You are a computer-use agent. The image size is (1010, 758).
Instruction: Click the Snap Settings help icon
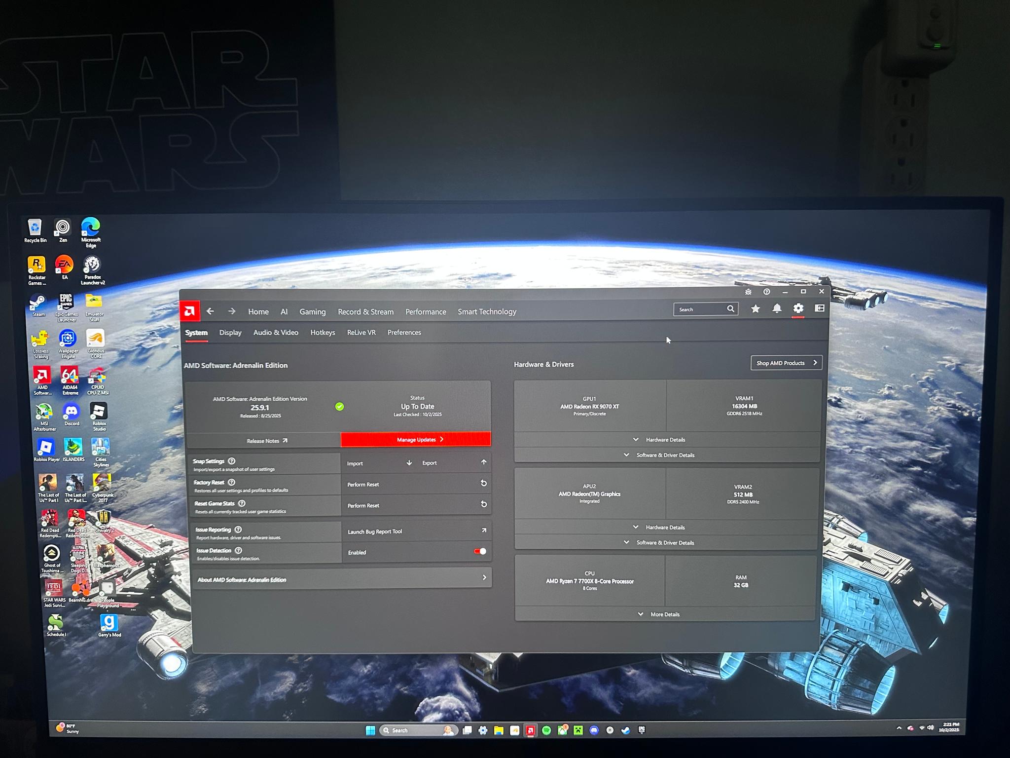232,461
